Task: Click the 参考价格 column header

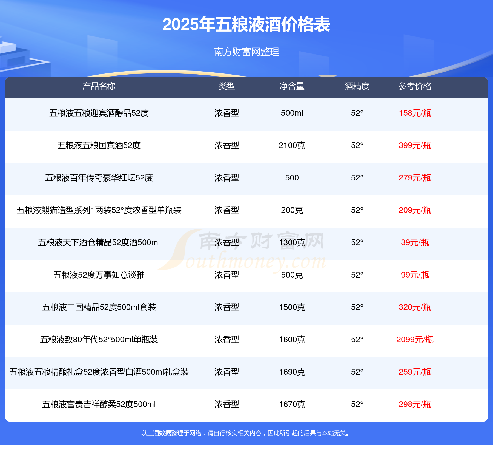Action: tap(415, 86)
